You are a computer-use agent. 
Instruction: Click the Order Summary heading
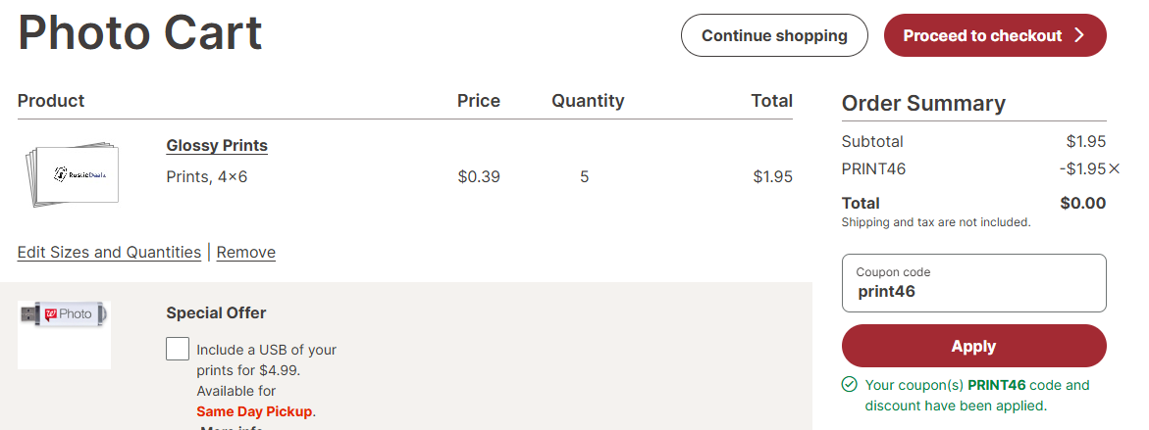click(x=923, y=104)
